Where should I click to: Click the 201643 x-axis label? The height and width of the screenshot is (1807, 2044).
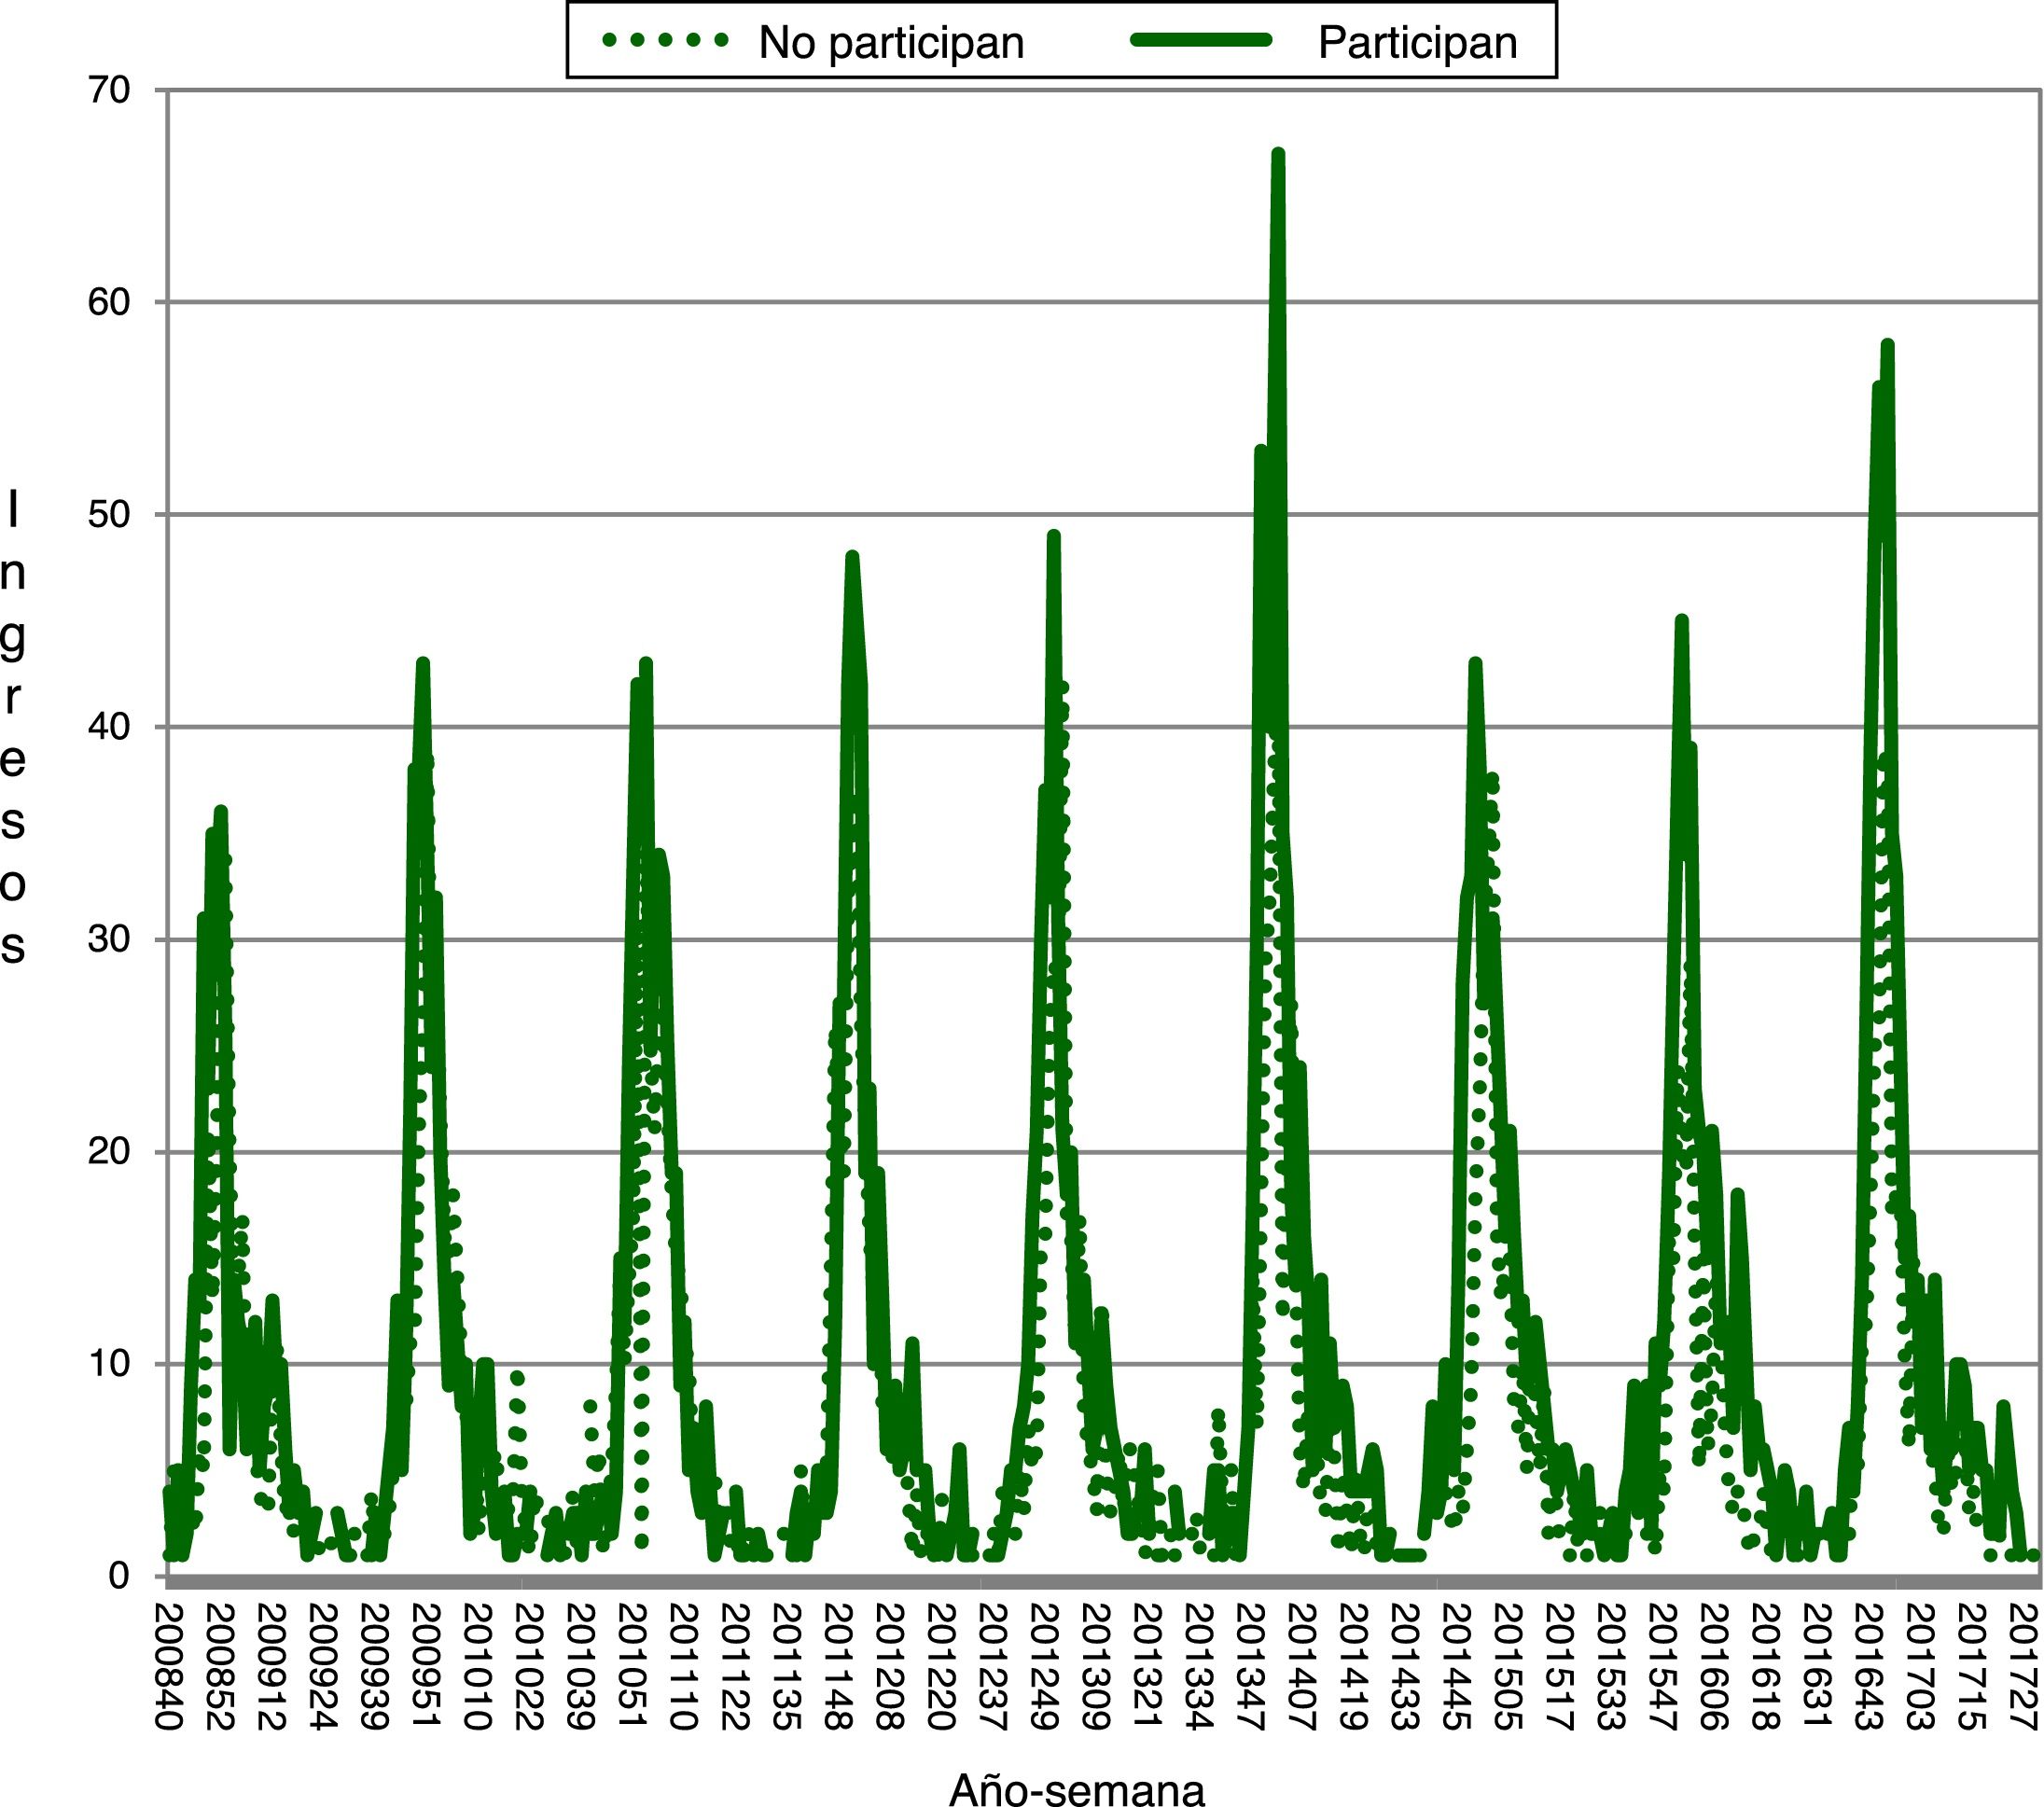(1870, 1667)
